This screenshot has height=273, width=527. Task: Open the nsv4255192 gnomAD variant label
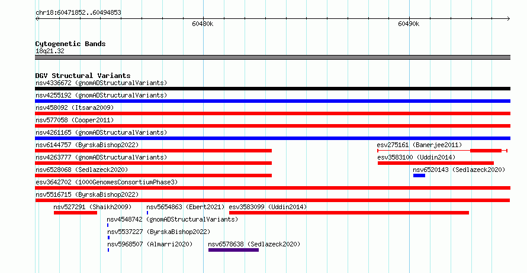[101, 95]
